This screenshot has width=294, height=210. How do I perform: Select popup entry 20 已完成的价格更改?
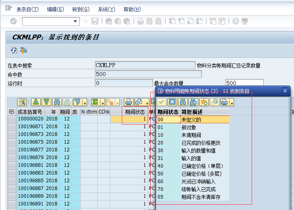click(x=193, y=143)
